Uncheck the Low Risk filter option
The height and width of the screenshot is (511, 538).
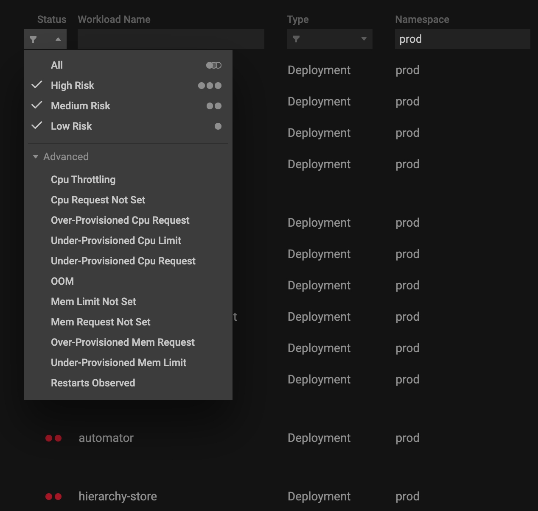[x=71, y=126]
